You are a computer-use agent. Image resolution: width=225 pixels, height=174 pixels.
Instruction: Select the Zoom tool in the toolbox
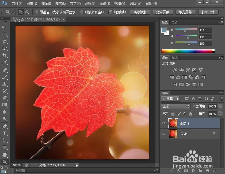pyautogui.click(x=5, y=162)
